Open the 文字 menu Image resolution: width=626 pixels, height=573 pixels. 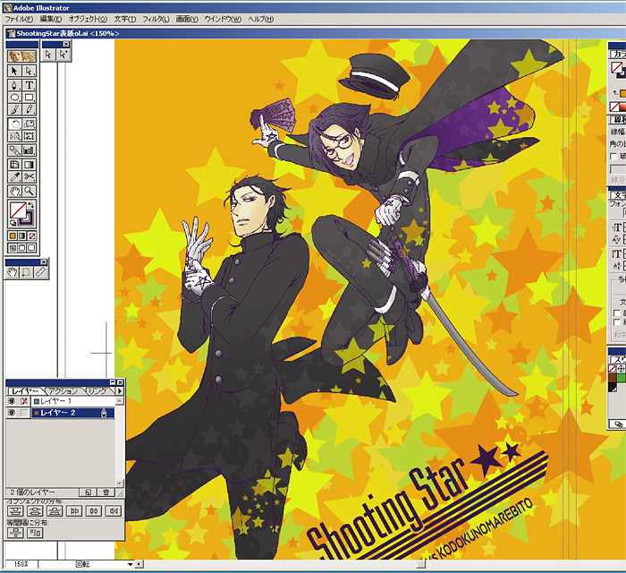pos(125,19)
